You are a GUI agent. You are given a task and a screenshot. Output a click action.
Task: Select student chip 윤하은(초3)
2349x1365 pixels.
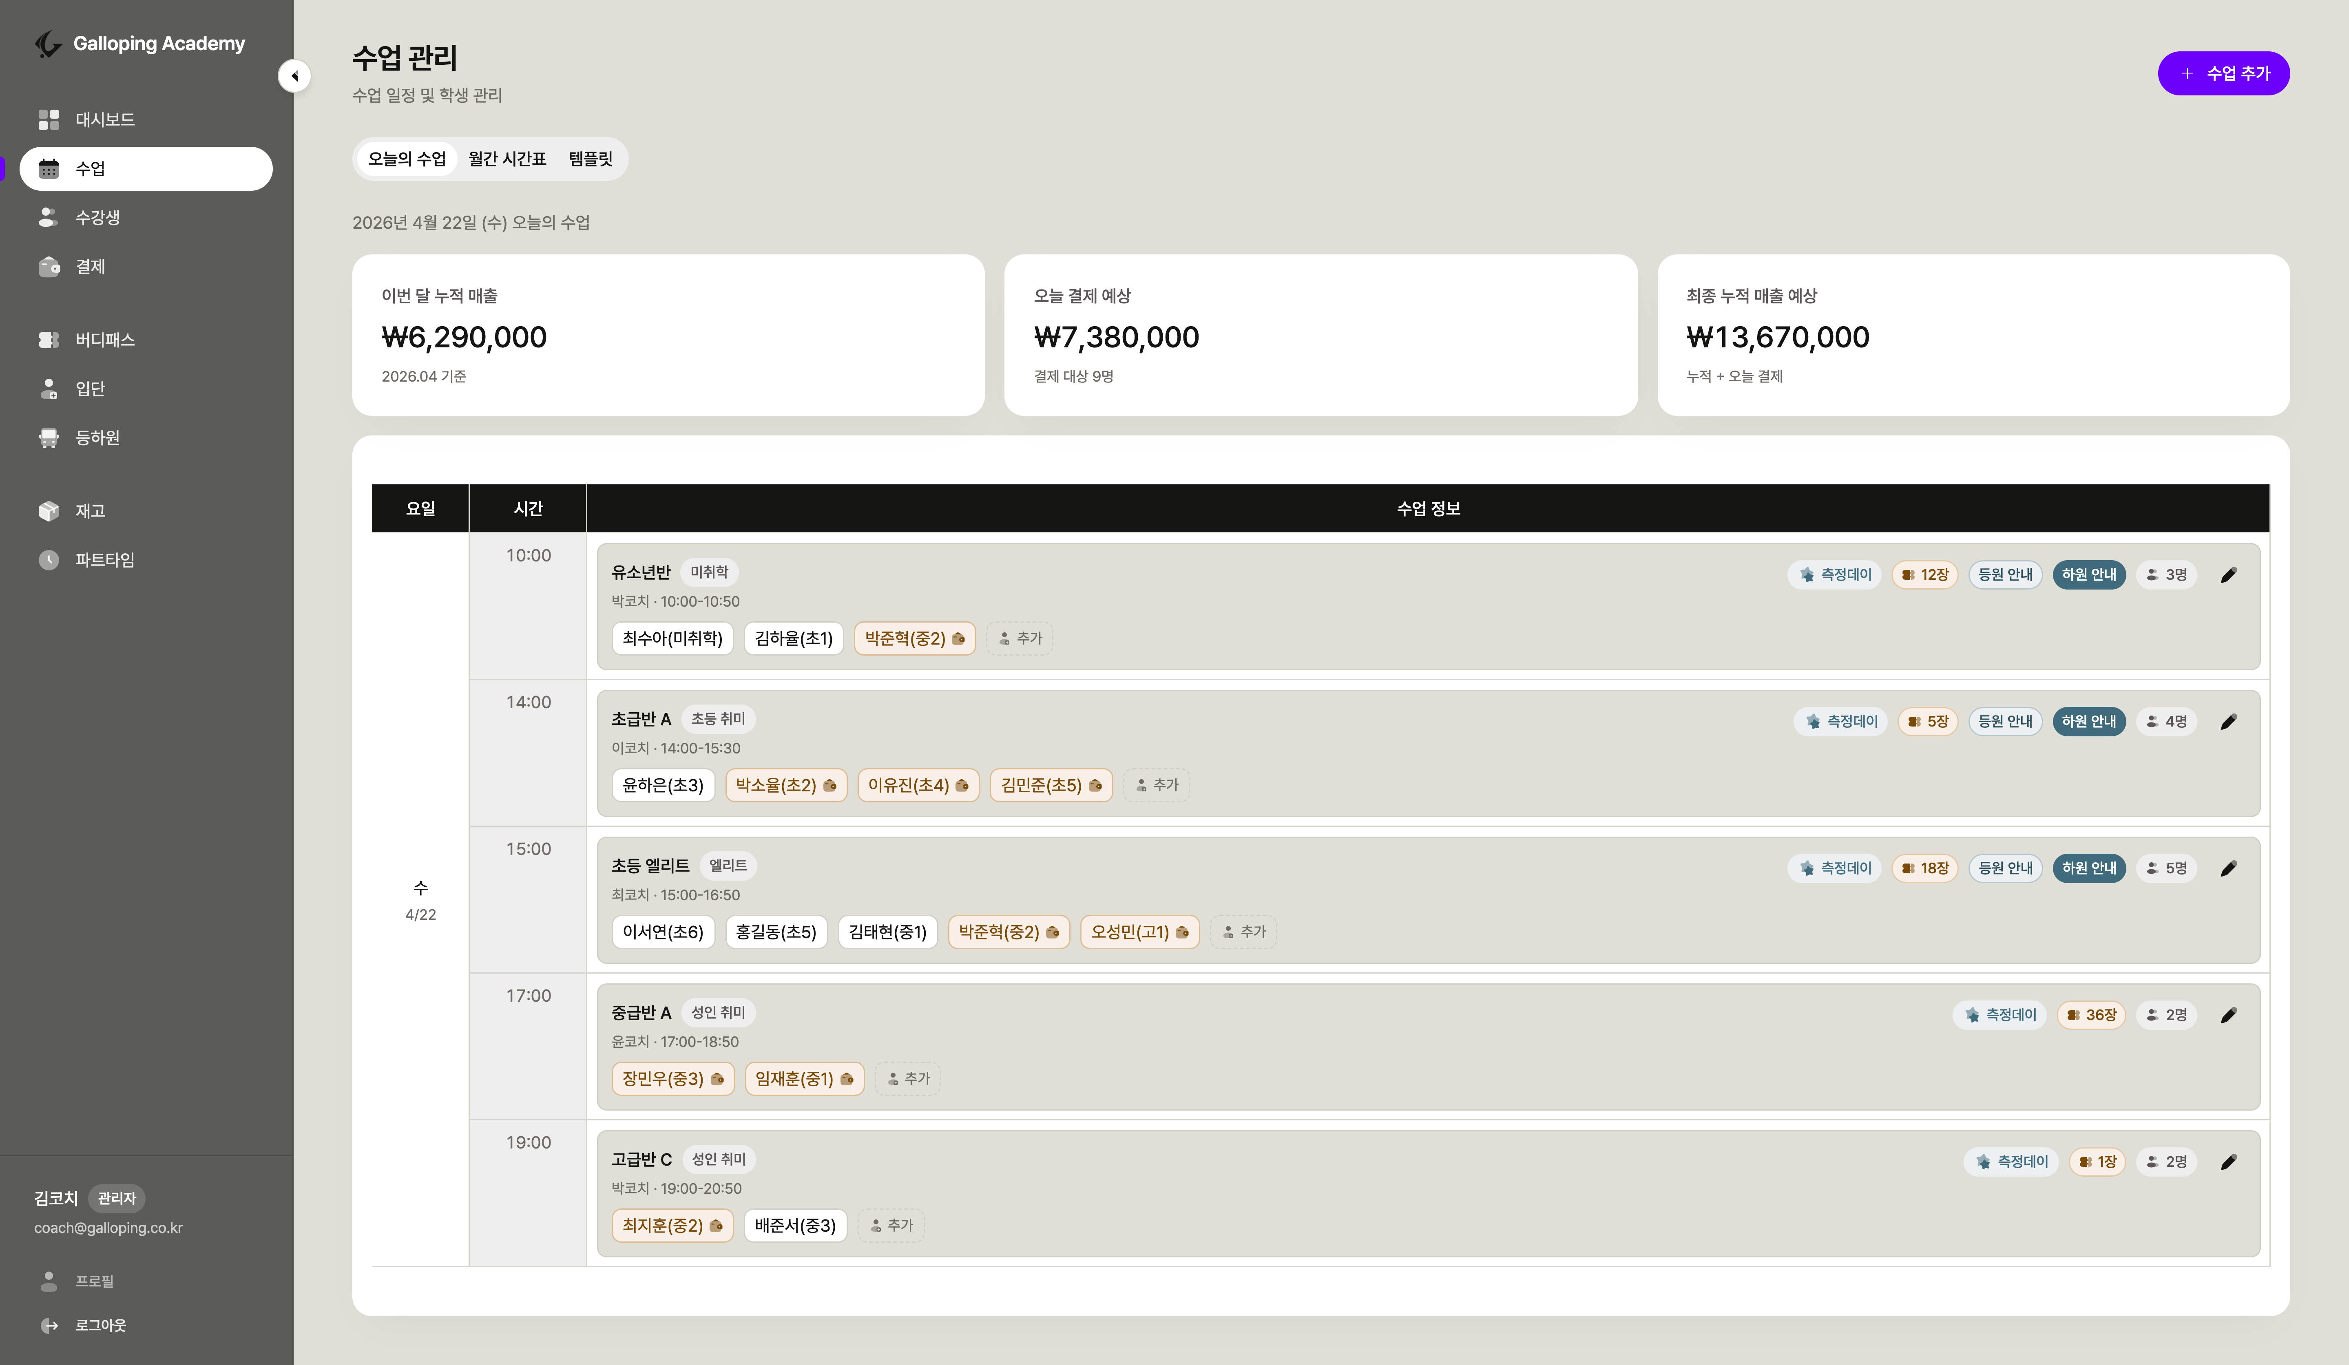click(x=663, y=786)
